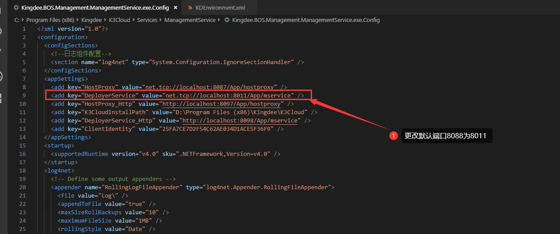Screen dimensions: 560x234
Task: Open the Search view in the activity bar
Action: [2, 32]
